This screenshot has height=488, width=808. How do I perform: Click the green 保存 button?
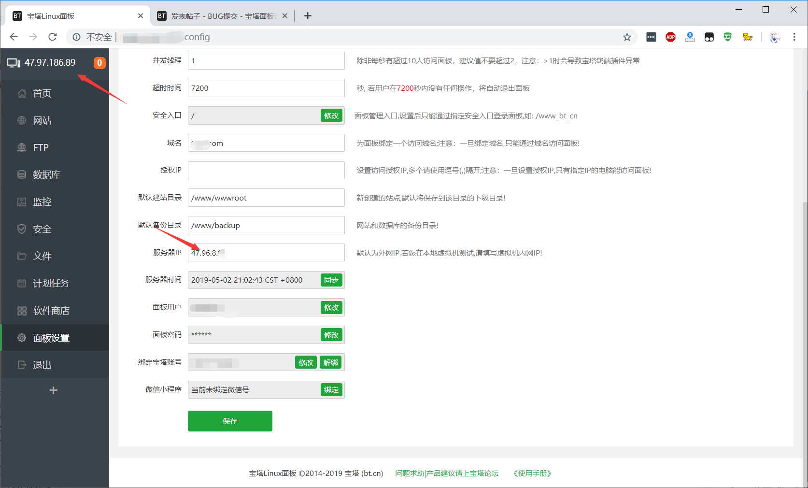click(x=230, y=421)
